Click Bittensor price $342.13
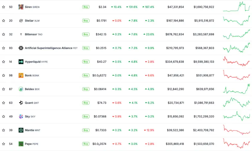252x151 pixels. (101, 34)
